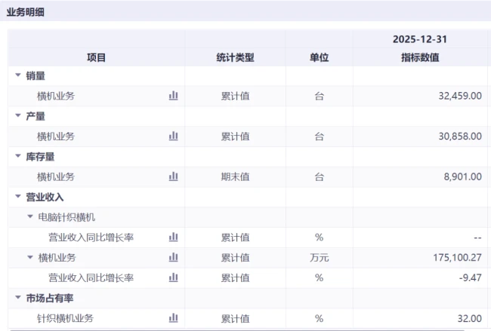Click the 针织横机业务 row label

click(65, 318)
